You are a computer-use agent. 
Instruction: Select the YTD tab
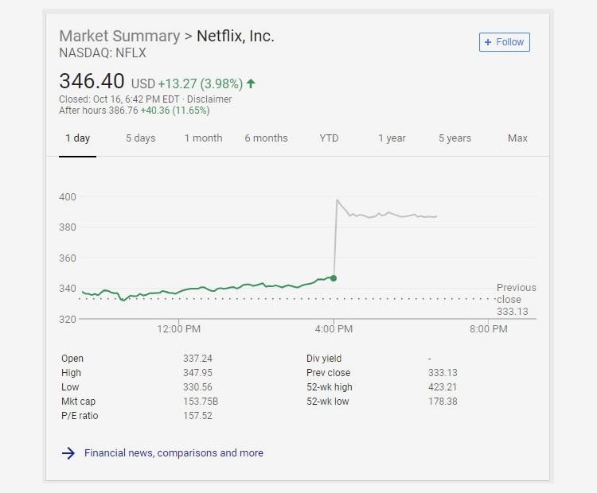pos(329,138)
